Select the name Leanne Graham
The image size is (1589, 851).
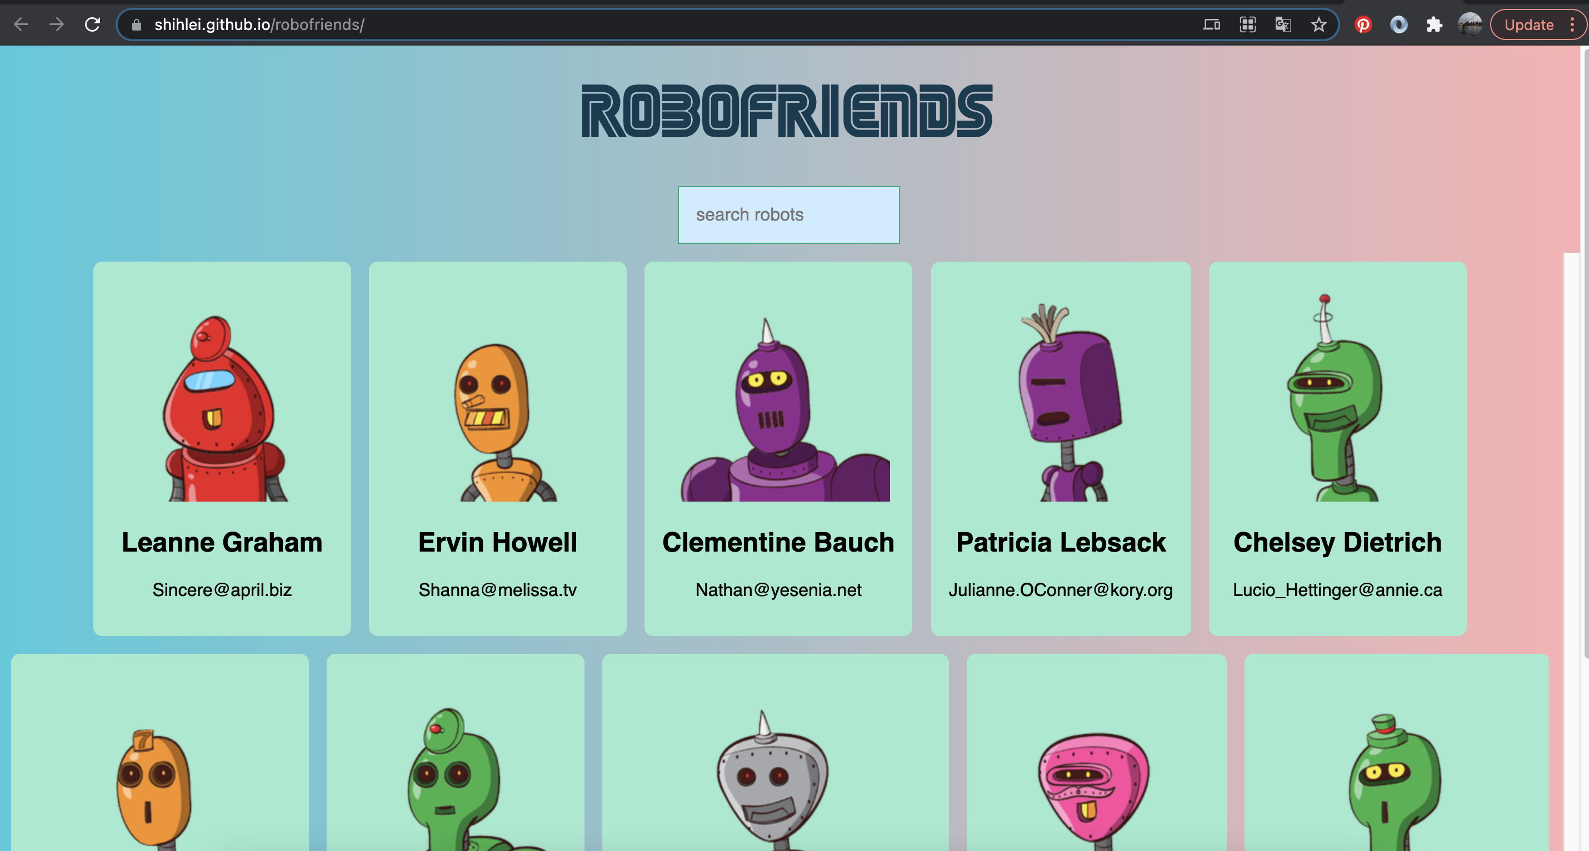(222, 543)
